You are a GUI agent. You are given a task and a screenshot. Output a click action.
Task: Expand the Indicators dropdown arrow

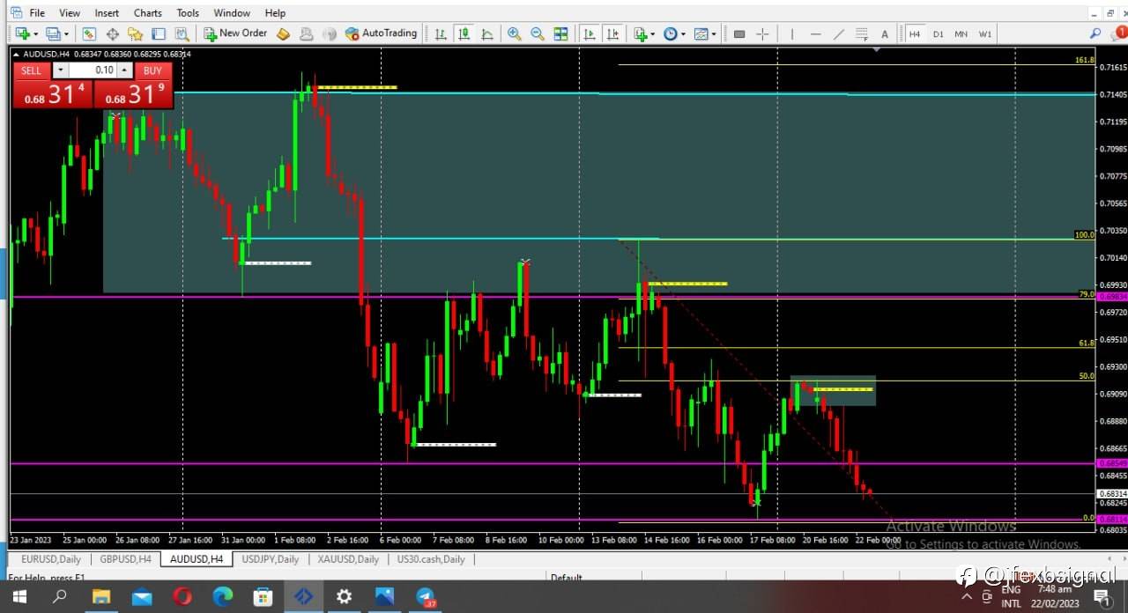click(653, 33)
